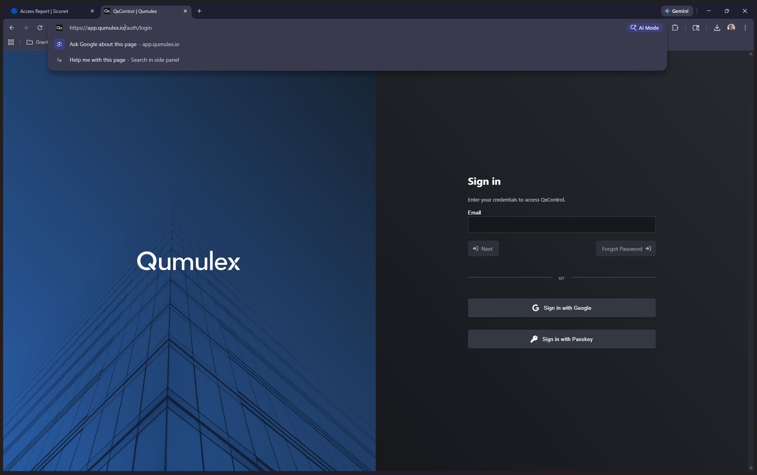The image size is (757, 475).
Task: Open the Downloads icon
Action: click(717, 28)
